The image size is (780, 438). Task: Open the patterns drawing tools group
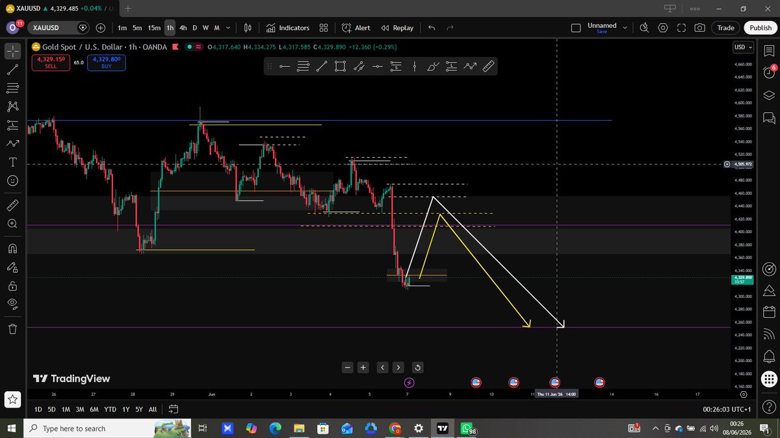click(x=12, y=106)
